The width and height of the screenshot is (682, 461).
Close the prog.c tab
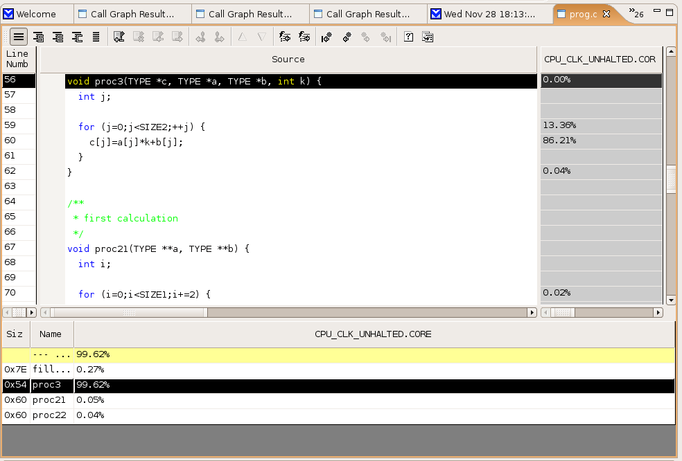pyautogui.click(x=606, y=14)
